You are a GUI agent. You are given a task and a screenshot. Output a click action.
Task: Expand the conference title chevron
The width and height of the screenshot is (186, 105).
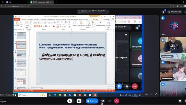tap(108, 12)
